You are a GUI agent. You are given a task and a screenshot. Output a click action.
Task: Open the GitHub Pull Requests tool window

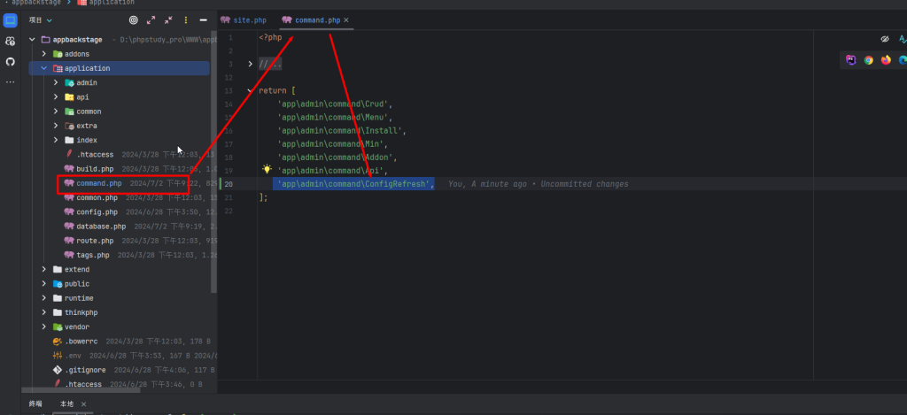[11, 62]
